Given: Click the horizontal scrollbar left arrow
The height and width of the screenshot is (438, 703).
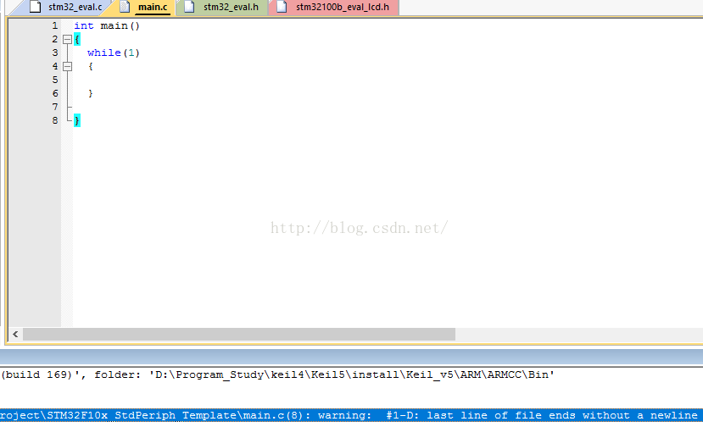Looking at the screenshot, I should click(x=15, y=334).
